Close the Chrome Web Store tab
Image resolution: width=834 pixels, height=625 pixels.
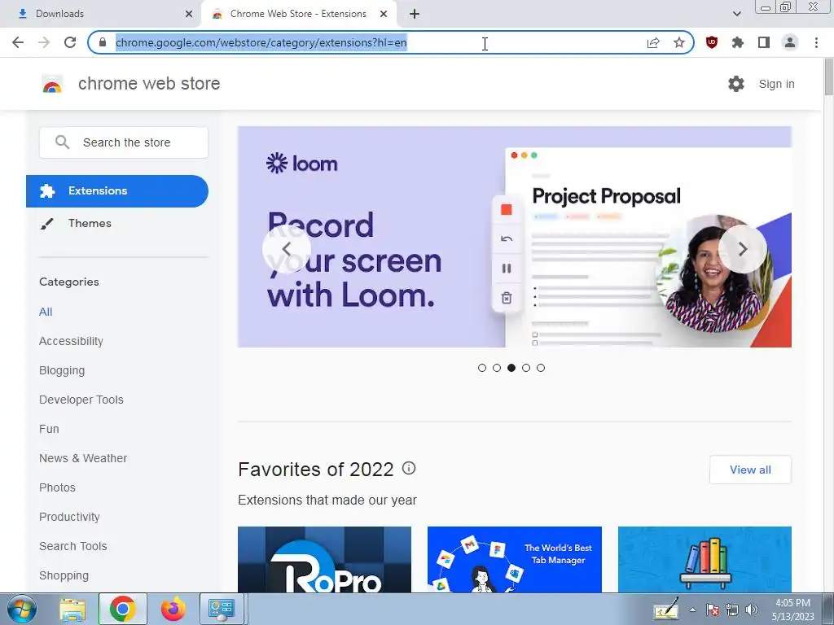[384, 15]
